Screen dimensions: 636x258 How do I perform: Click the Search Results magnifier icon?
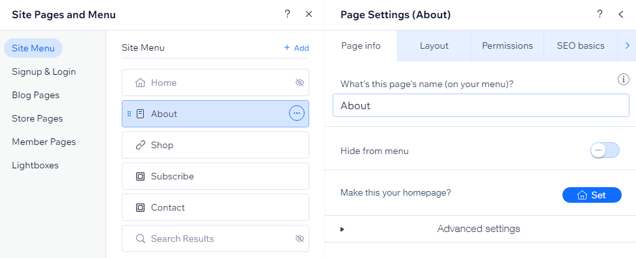[x=141, y=239]
